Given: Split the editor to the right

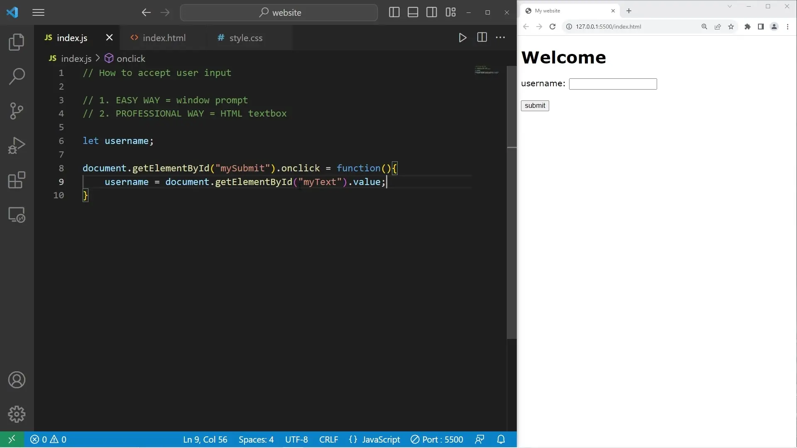Looking at the screenshot, I should coord(482,38).
